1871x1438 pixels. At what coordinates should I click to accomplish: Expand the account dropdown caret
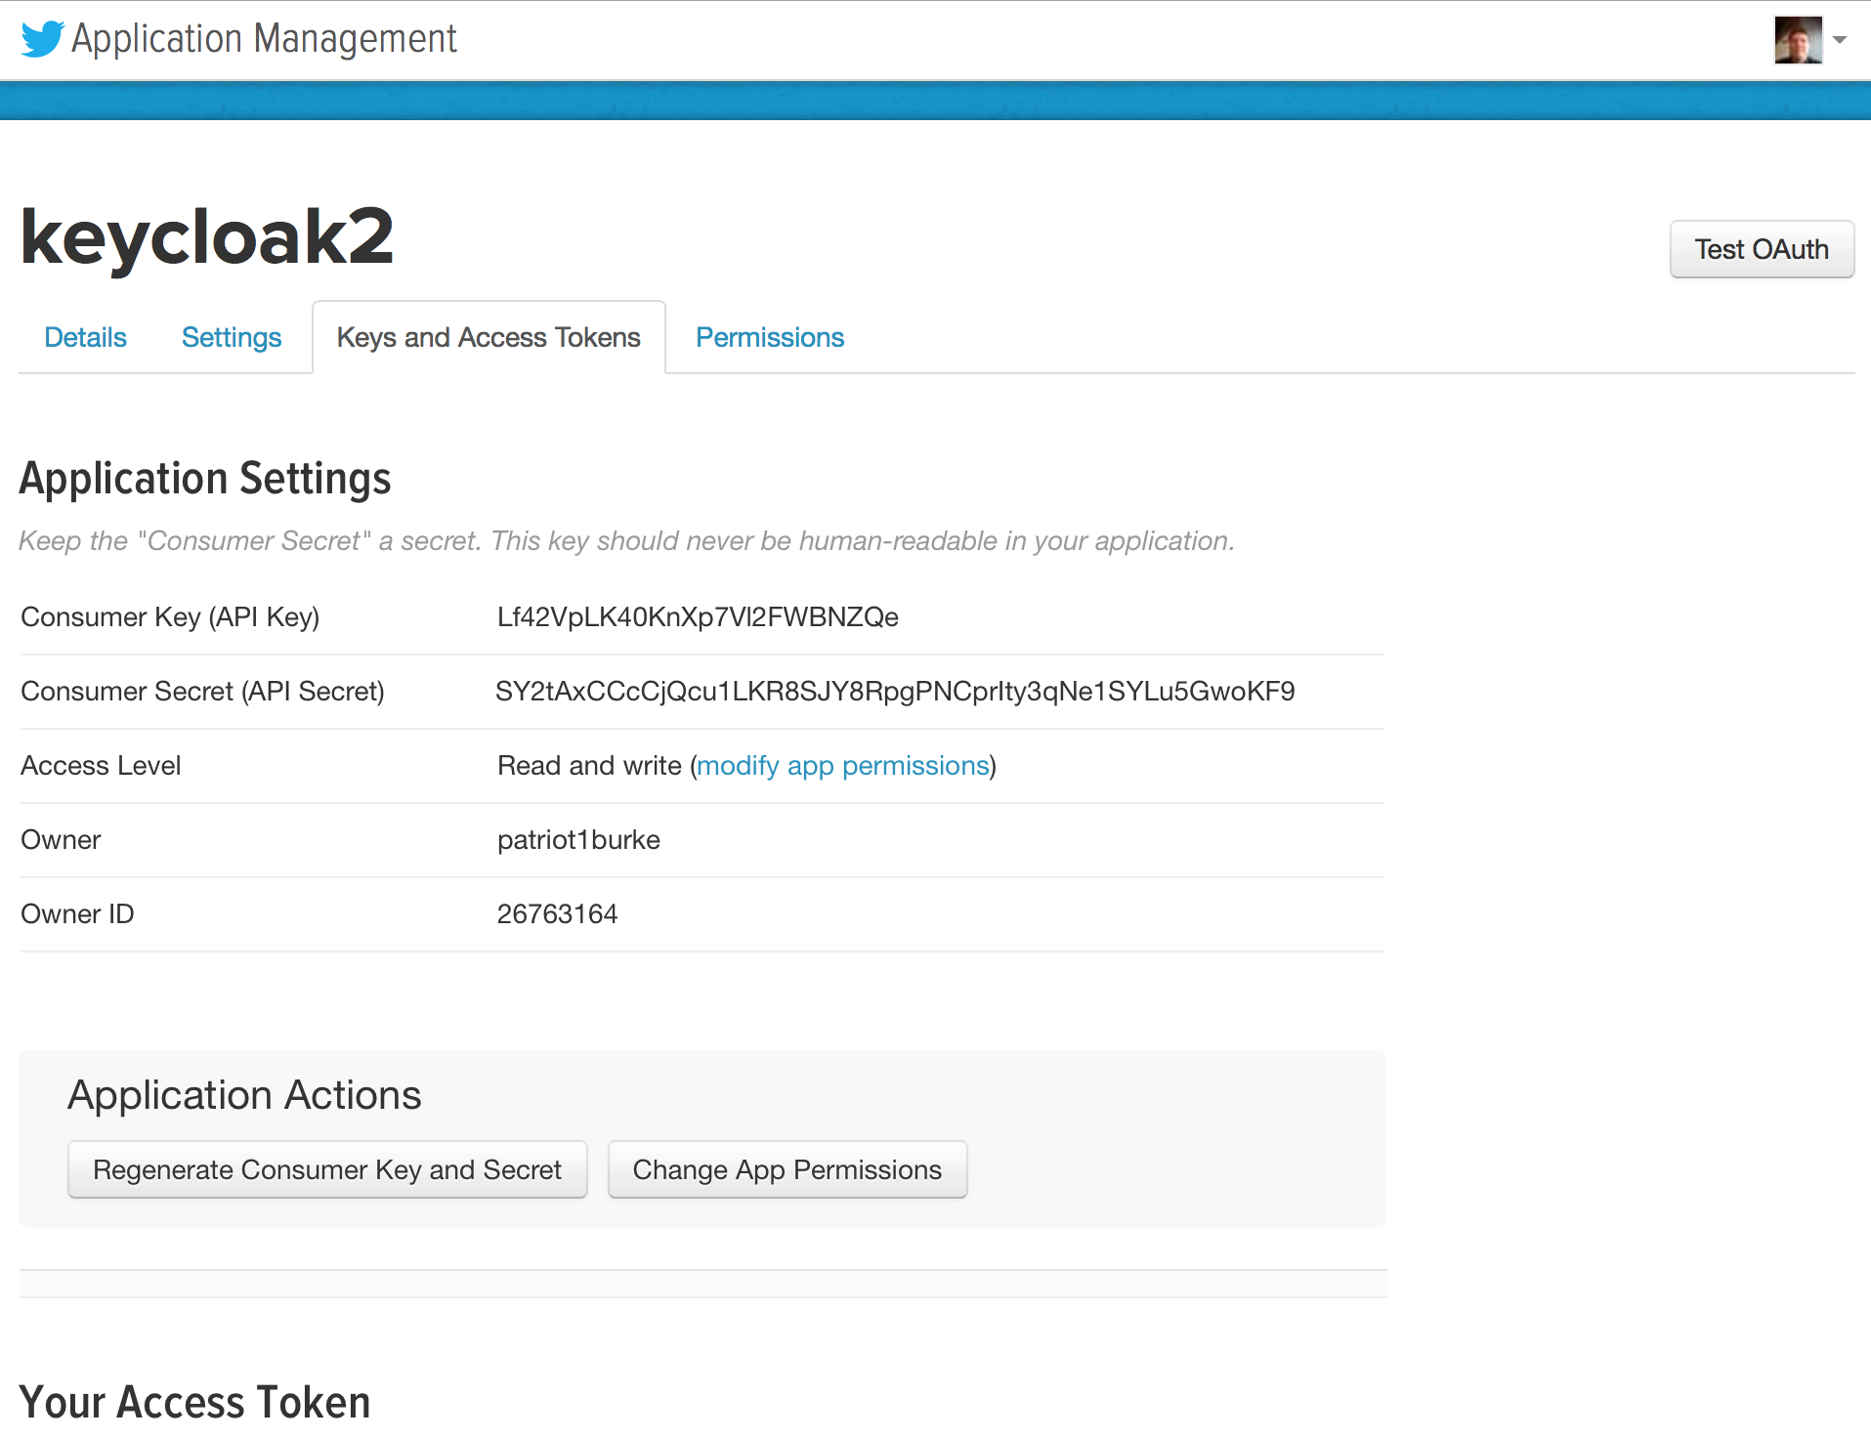pyautogui.click(x=1840, y=40)
